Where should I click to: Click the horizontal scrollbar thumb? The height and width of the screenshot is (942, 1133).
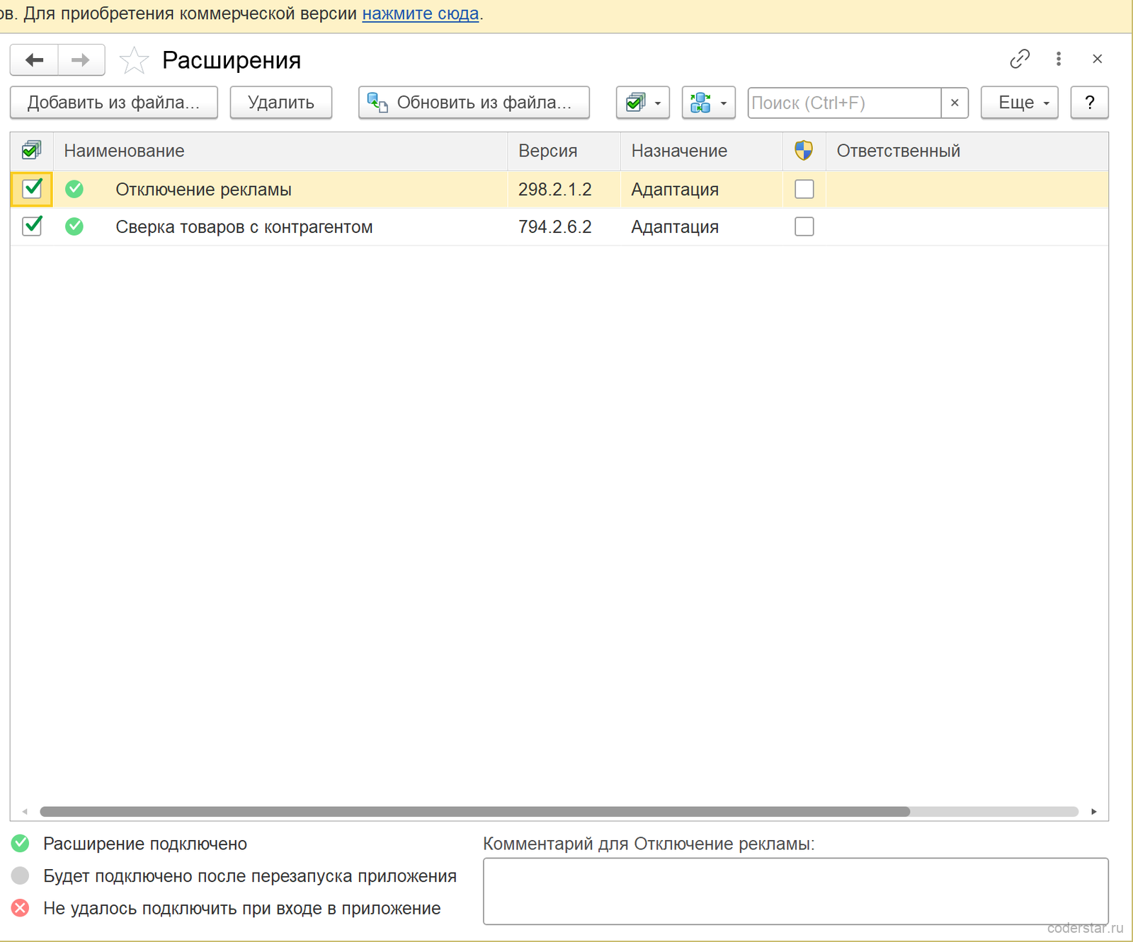[x=474, y=812]
